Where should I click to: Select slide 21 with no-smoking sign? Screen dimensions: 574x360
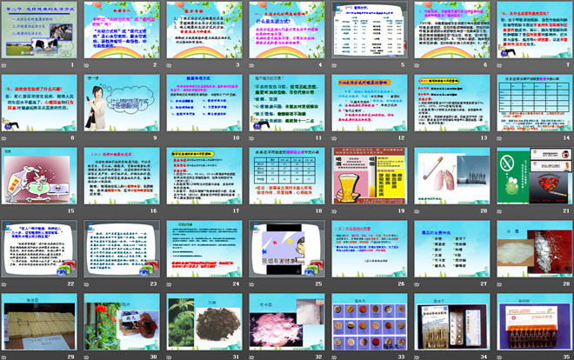pos(535,177)
